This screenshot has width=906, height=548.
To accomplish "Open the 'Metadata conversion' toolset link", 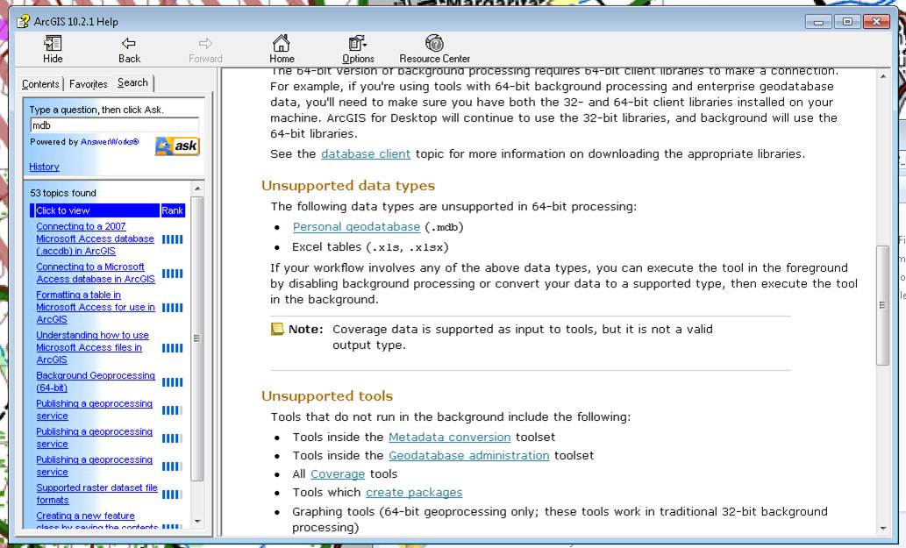I will point(450,438).
